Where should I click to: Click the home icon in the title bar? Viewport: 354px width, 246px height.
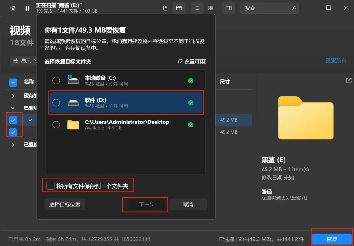pyautogui.click(x=12, y=8)
